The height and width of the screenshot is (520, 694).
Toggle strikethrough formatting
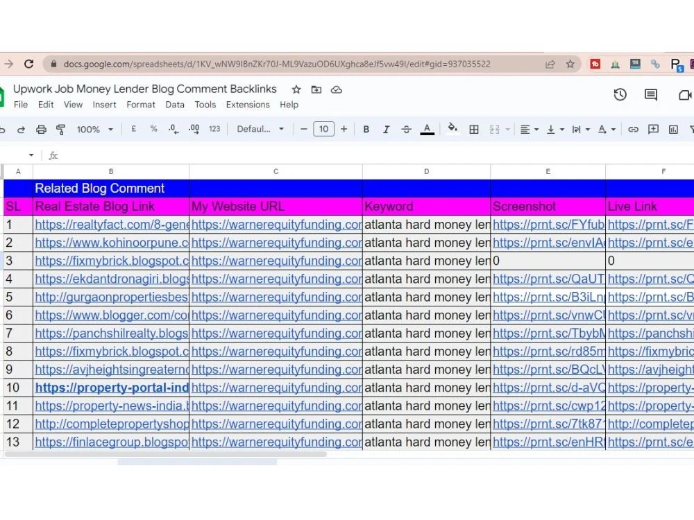coord(406,129)
